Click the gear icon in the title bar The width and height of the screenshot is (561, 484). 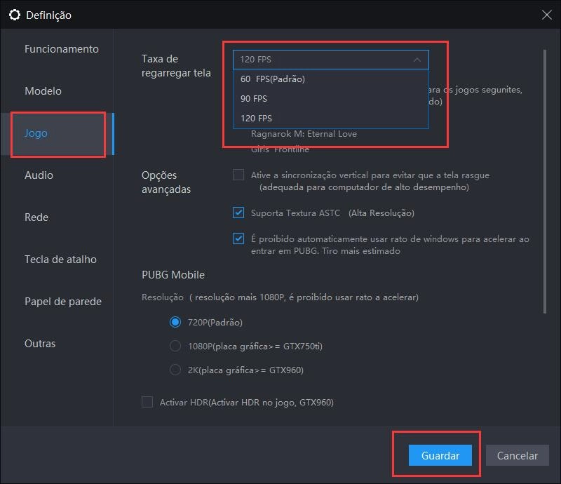15,14
